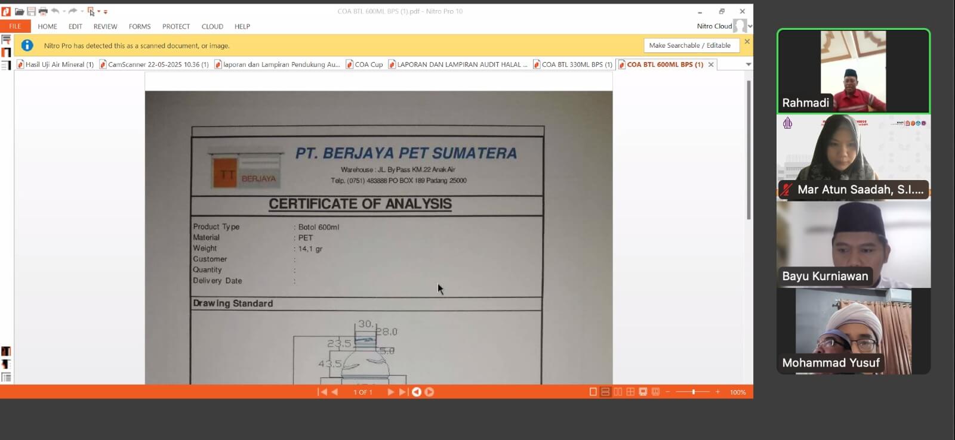This screenshot has width=955, height=440.
Task: Open the lower sidebar pane icon above two others
Action: (x=6, y=351)
